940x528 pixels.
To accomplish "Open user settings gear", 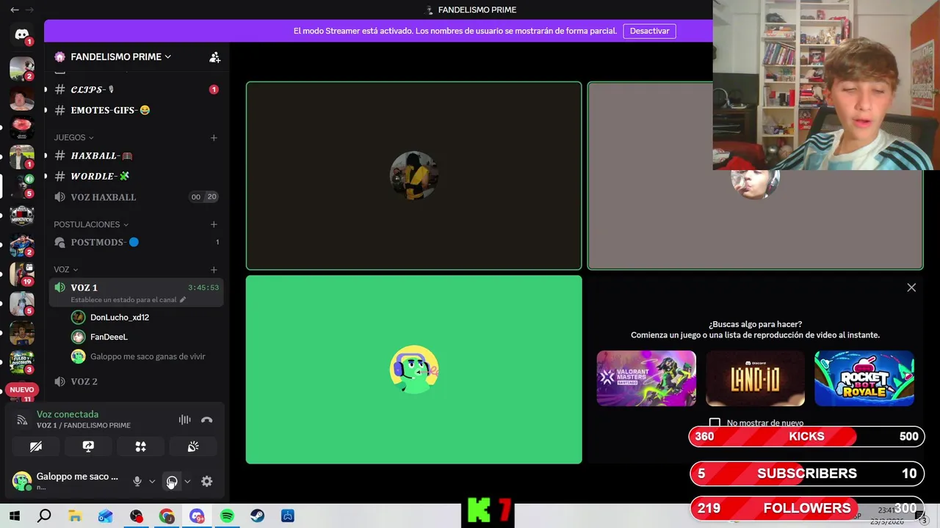I will [206, 481].
